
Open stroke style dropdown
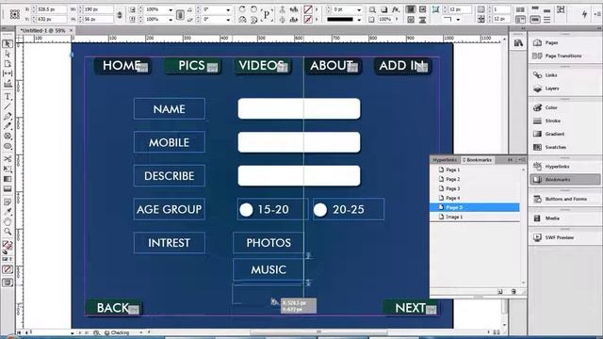[359, 19]
